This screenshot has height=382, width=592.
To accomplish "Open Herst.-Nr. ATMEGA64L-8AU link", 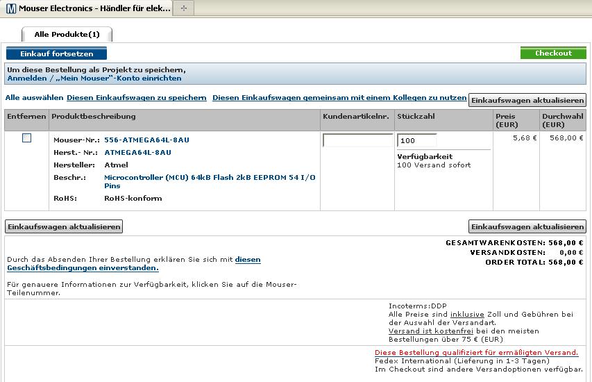I will 137,152.
